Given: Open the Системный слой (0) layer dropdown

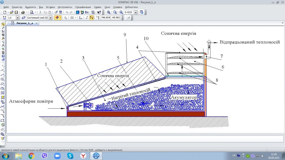Looking at the screenshot, I should click(x=51, y=17).
